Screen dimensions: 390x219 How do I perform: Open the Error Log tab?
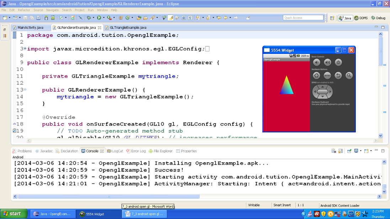(136, 151)
